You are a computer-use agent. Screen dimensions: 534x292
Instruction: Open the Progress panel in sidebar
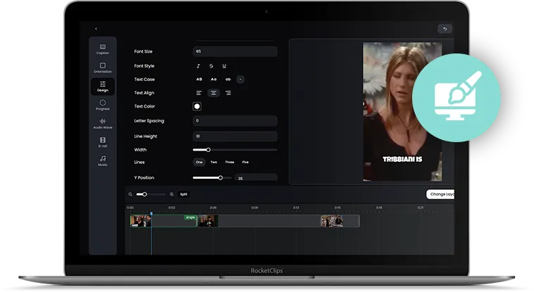103,105
